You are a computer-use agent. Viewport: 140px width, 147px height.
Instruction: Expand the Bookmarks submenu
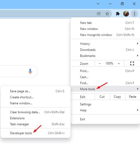pos(105,56)
